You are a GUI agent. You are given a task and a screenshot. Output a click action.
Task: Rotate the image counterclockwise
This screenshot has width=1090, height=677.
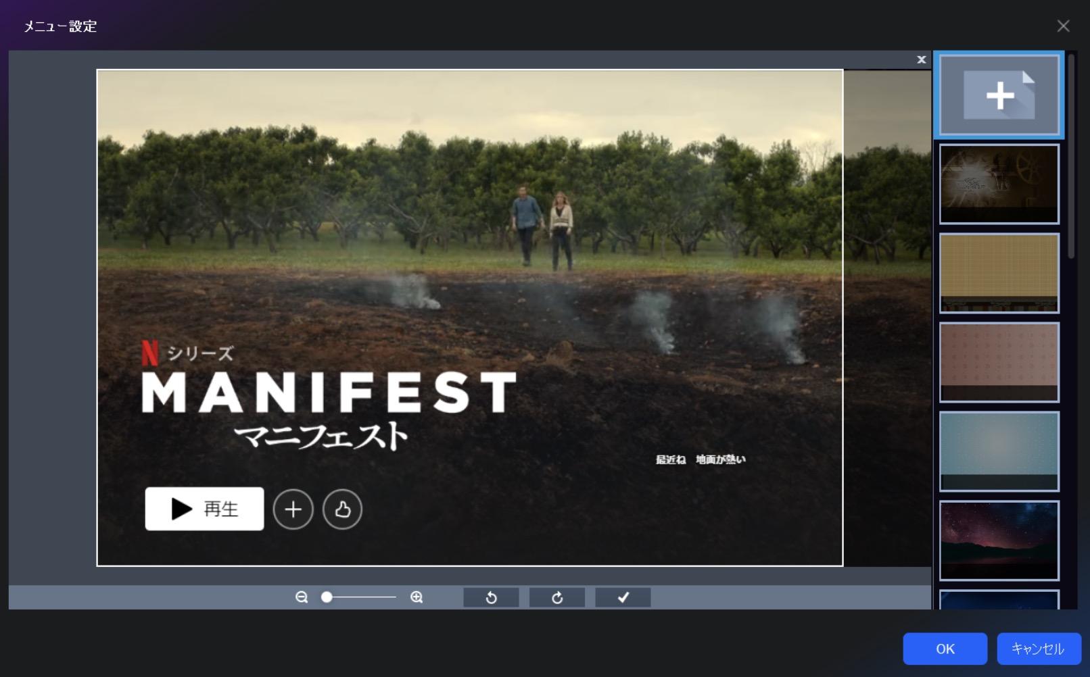491,597
